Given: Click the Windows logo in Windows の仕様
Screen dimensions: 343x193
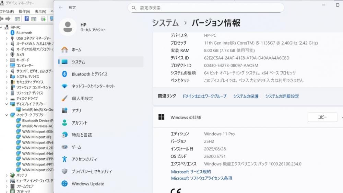Looking at the screenshot, I should (x=162, y=117).
